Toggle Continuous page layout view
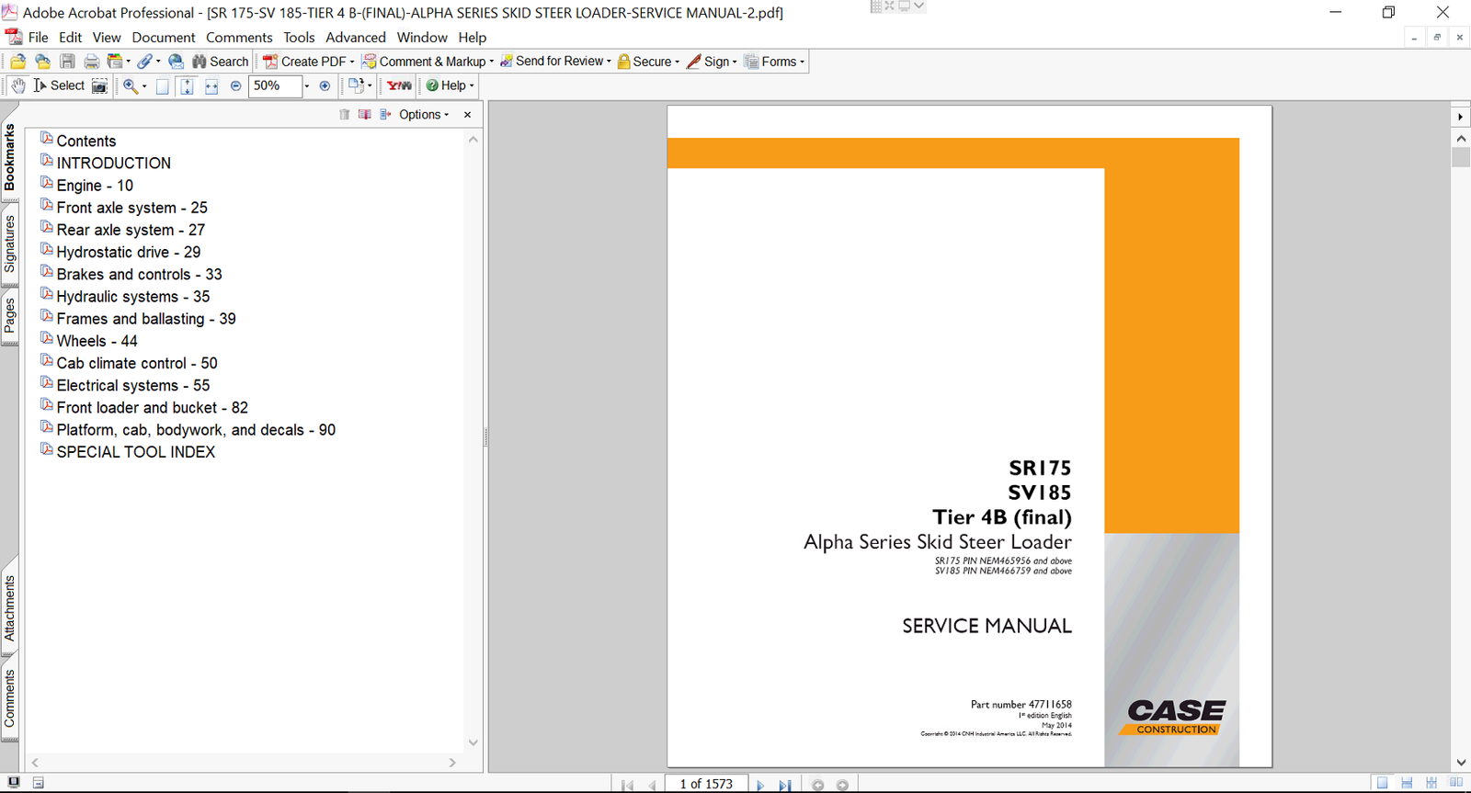Viewport: 1471px width, 793px height. (x=1407, y=783)
